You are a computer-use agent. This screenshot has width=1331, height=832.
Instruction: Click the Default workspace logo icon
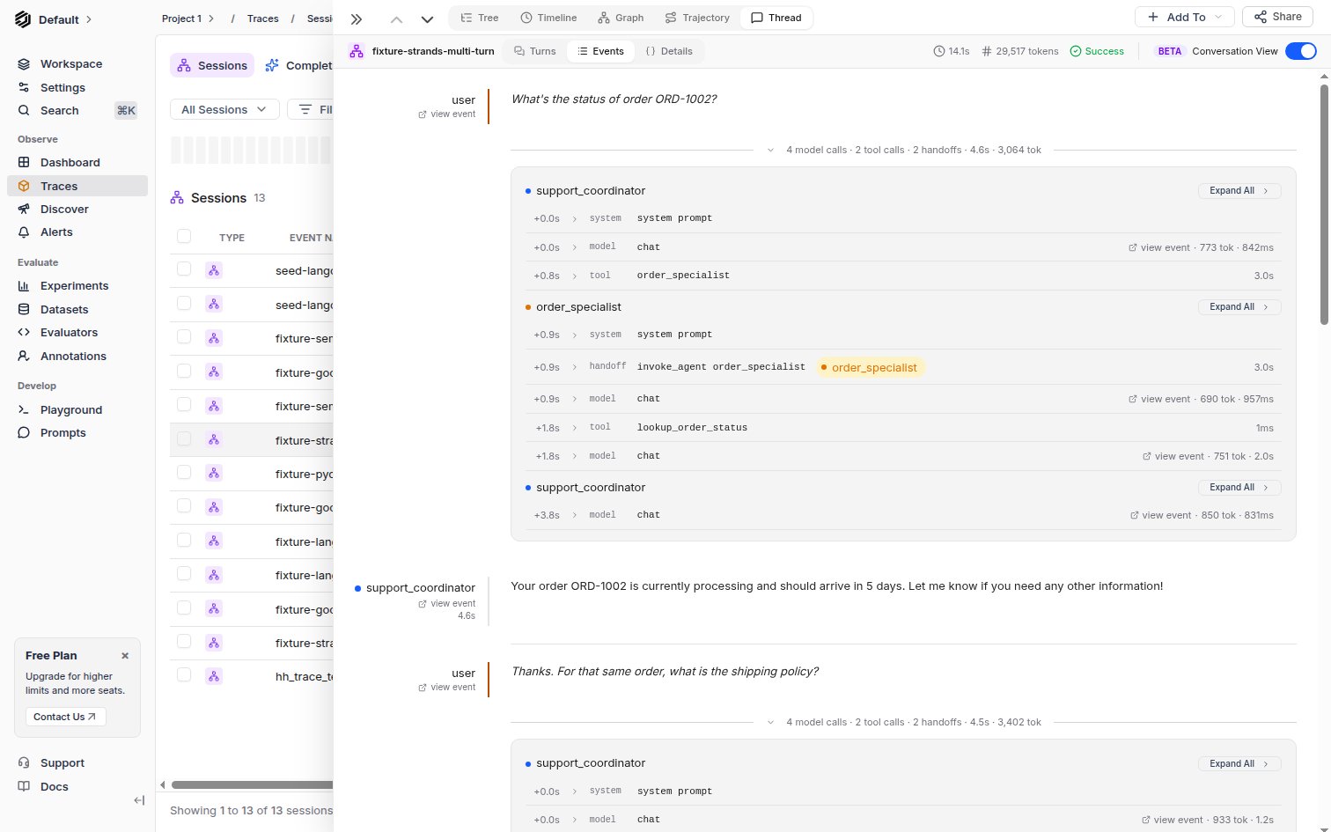pos(24,19)
